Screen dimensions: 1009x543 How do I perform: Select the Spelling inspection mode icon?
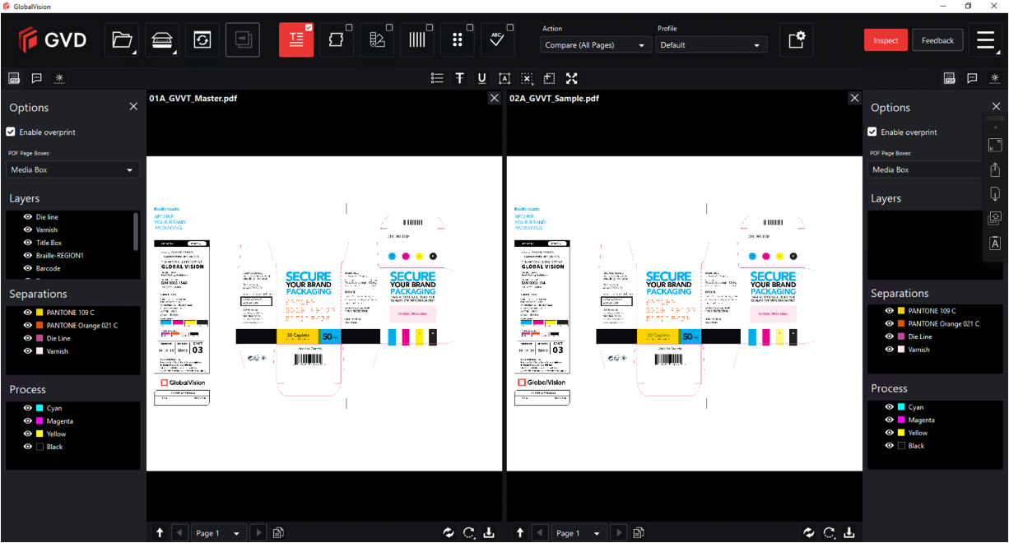pos(497,39)
